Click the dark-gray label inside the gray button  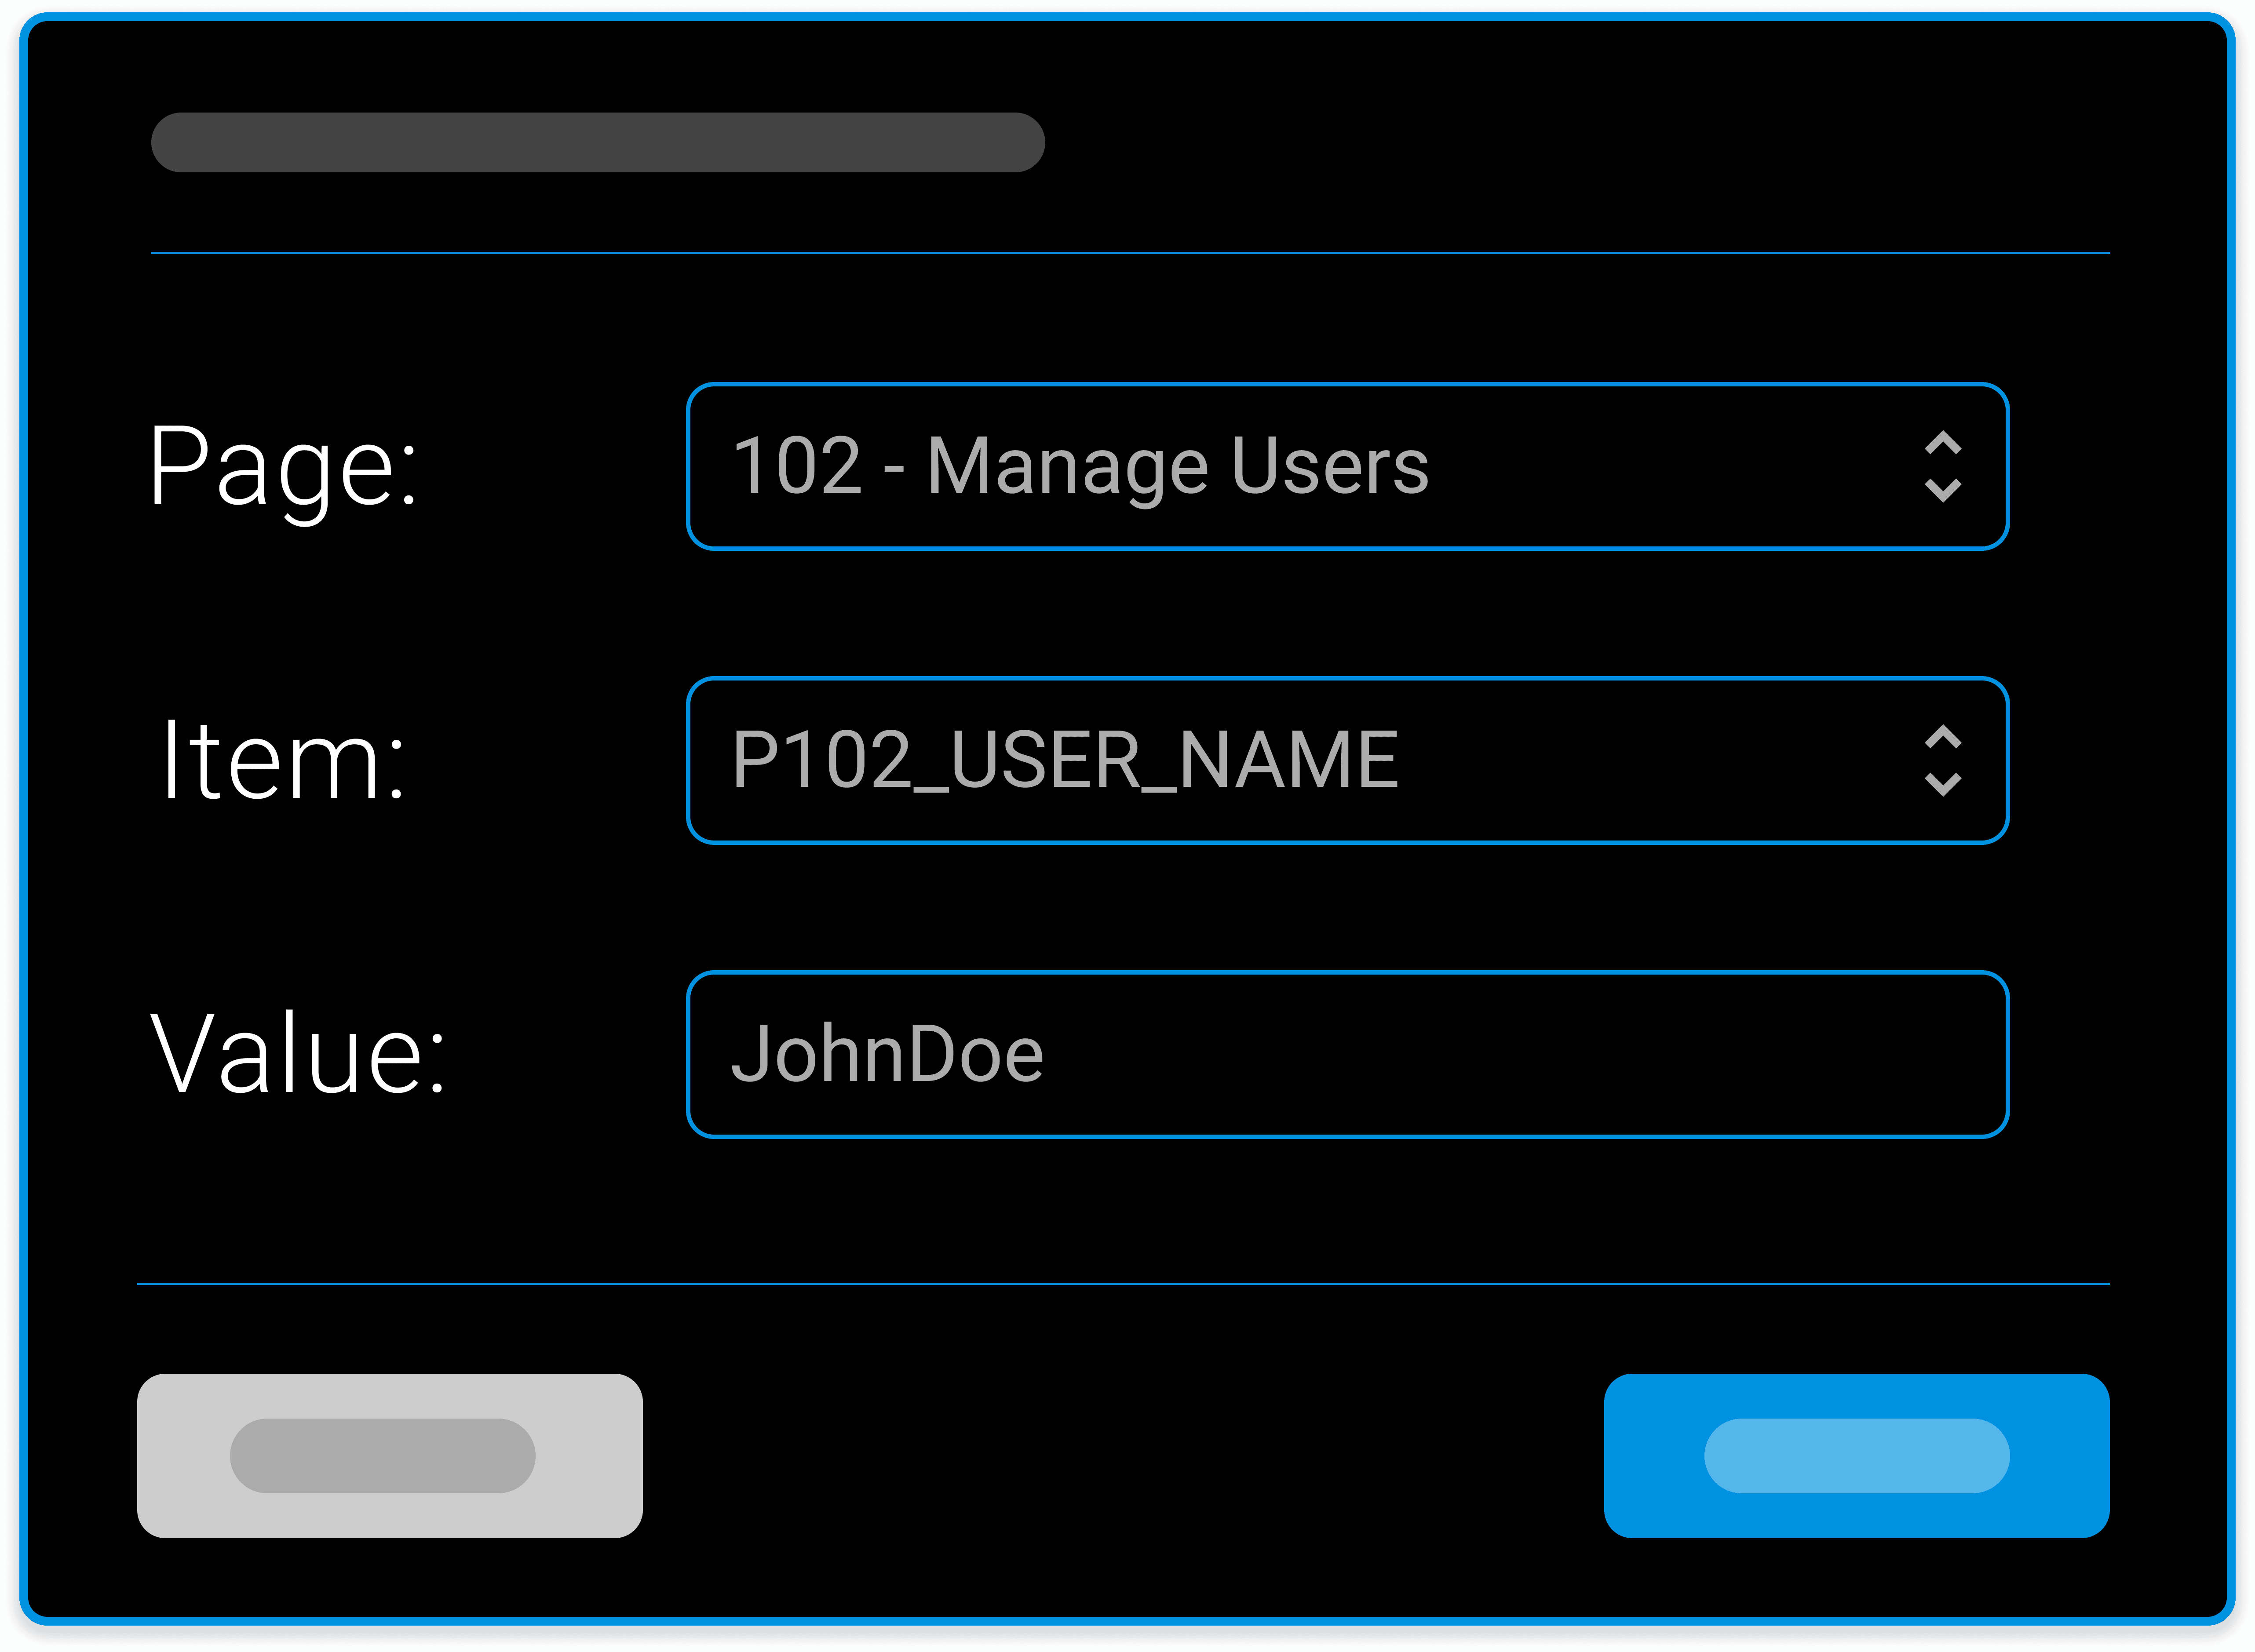click(x=382, y=1456)
